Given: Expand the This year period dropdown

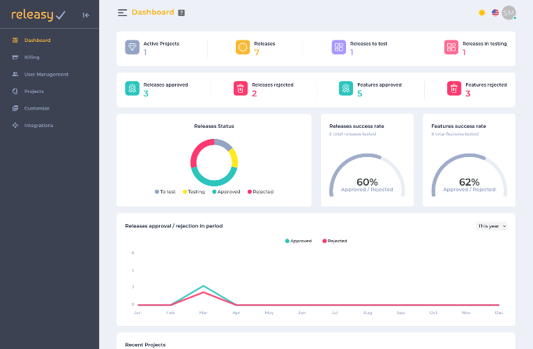Looking at the screenshot, I should click(491, 226).
